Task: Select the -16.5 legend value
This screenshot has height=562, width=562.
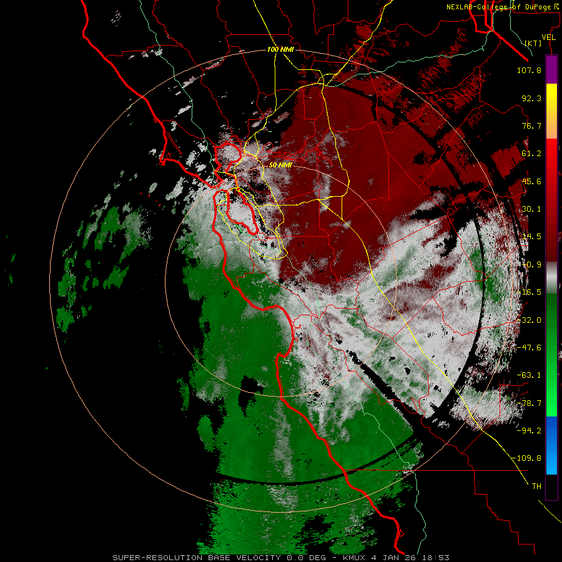Action: (529, 292)
